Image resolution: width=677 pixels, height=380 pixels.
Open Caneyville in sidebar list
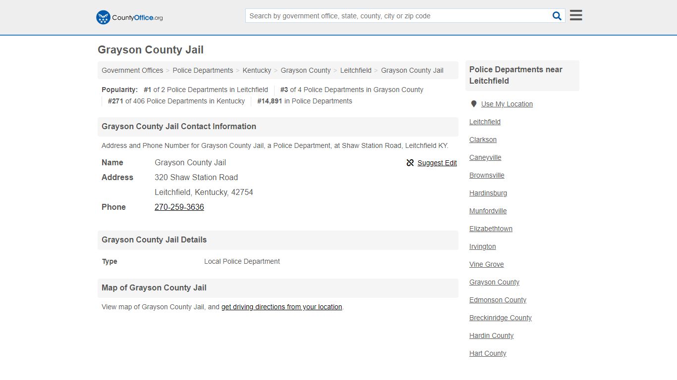pos(485,157)
